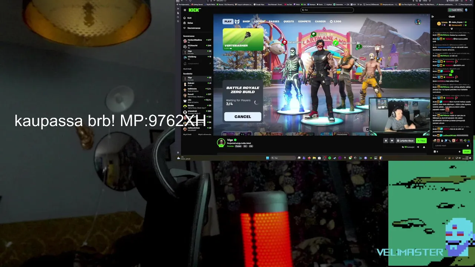Screen dimensions: 475x267
Task: Collapse the Chatti panel
Action: coord(432,17)
